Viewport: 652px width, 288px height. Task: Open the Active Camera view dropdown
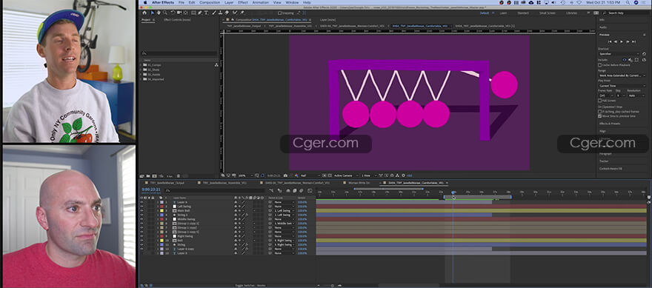[x=345, y=175]
